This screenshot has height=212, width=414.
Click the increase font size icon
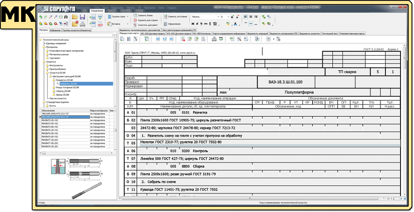tap(231, 17)
